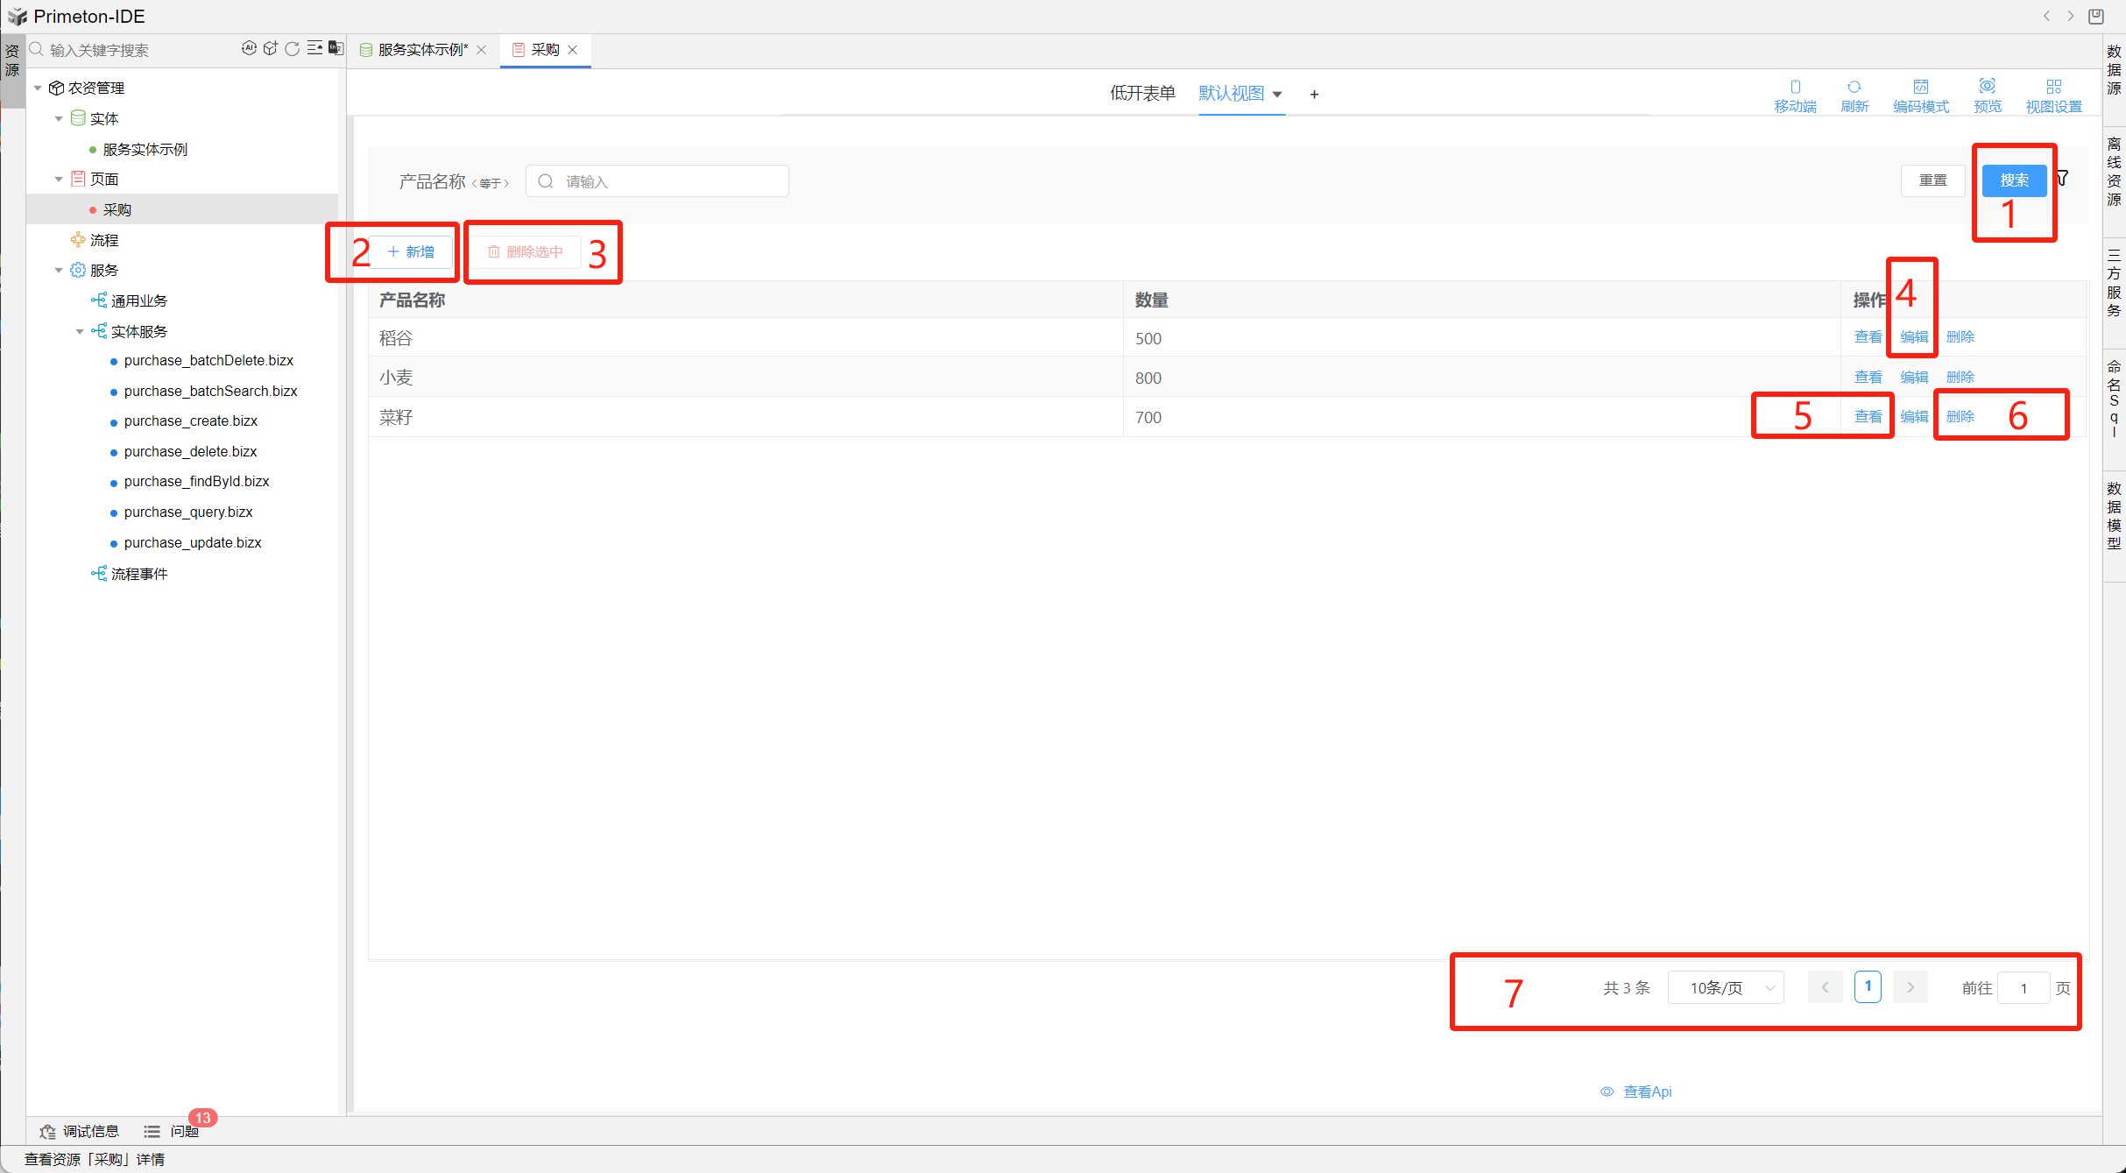
Task: Collapse the 农资管理 tree node
Action: click(38, 88)
